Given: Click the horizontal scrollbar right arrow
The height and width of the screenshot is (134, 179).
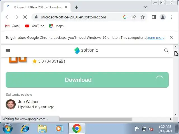Looking at the screenshot, I should click(171, 119).
